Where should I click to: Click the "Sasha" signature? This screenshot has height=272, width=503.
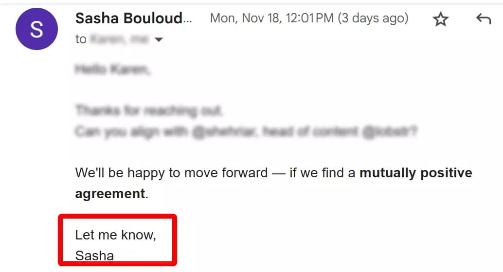pyautogui.click(x=94, y=255)
